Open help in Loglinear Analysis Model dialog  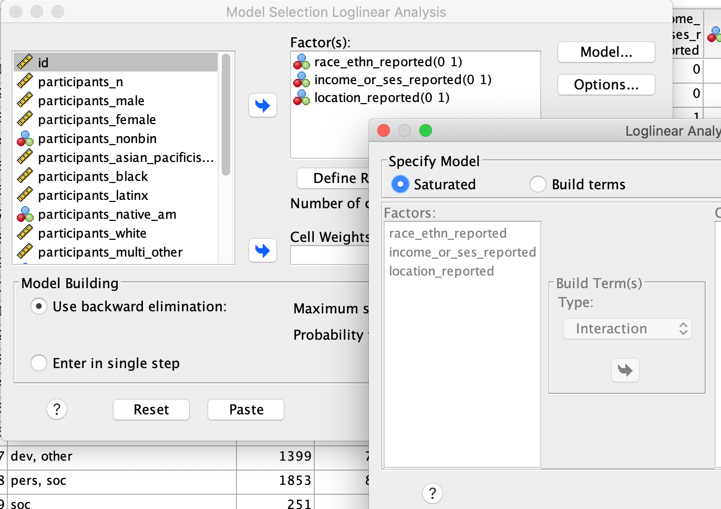(x=432, y=493)
